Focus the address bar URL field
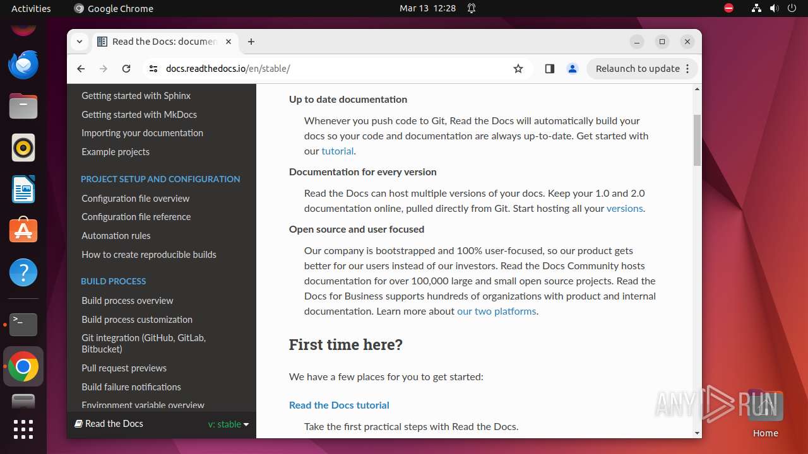The image size is (808, 454). 335,69
